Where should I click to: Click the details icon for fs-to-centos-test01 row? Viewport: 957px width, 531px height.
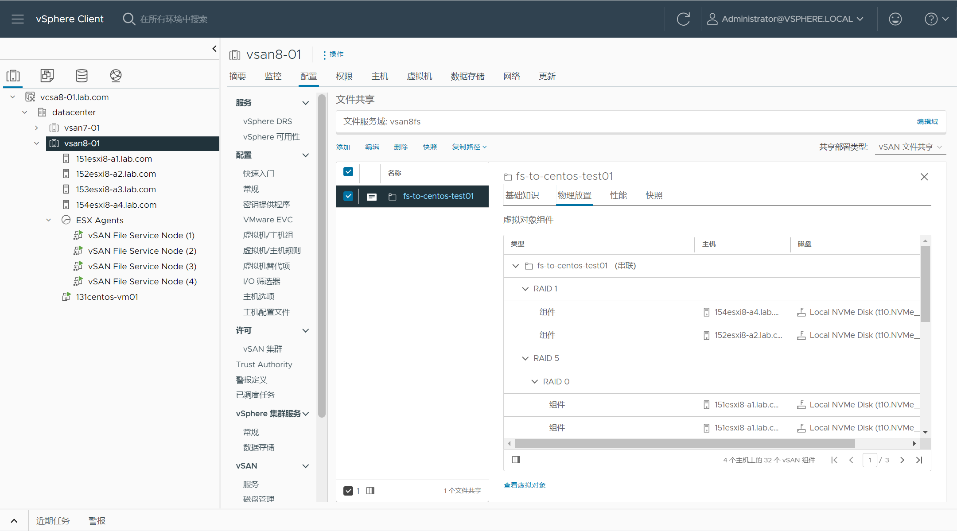click(372, 197)
